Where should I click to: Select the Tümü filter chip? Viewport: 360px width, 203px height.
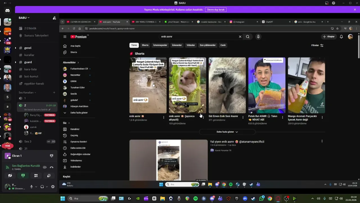coord(134,45)
